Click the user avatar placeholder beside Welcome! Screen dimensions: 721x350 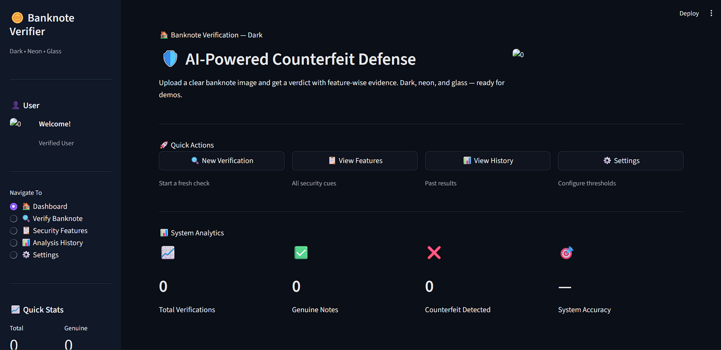(x=15, y=123)
